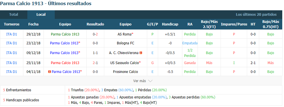The image size is (284, 107).
Task: Open US Sassuolo Calcio team link
Action: point(125,63)
